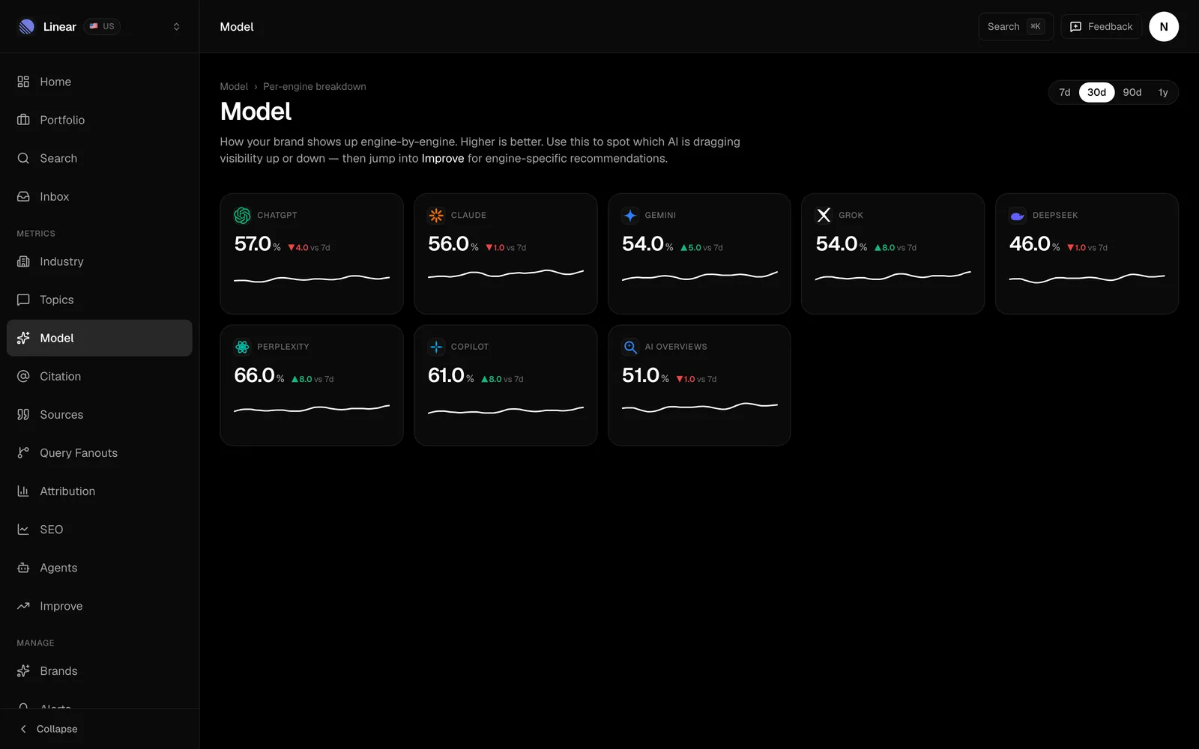
Task: Select the Industry building icon
Action: [x=23, y=261]
